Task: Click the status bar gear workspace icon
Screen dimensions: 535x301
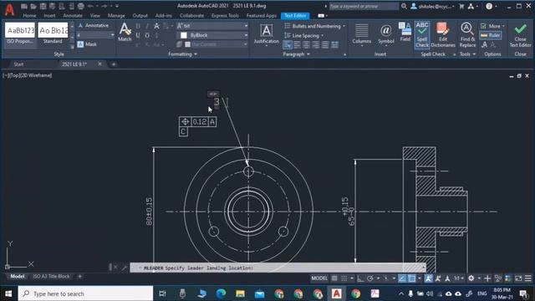Action: coord(471,278)
